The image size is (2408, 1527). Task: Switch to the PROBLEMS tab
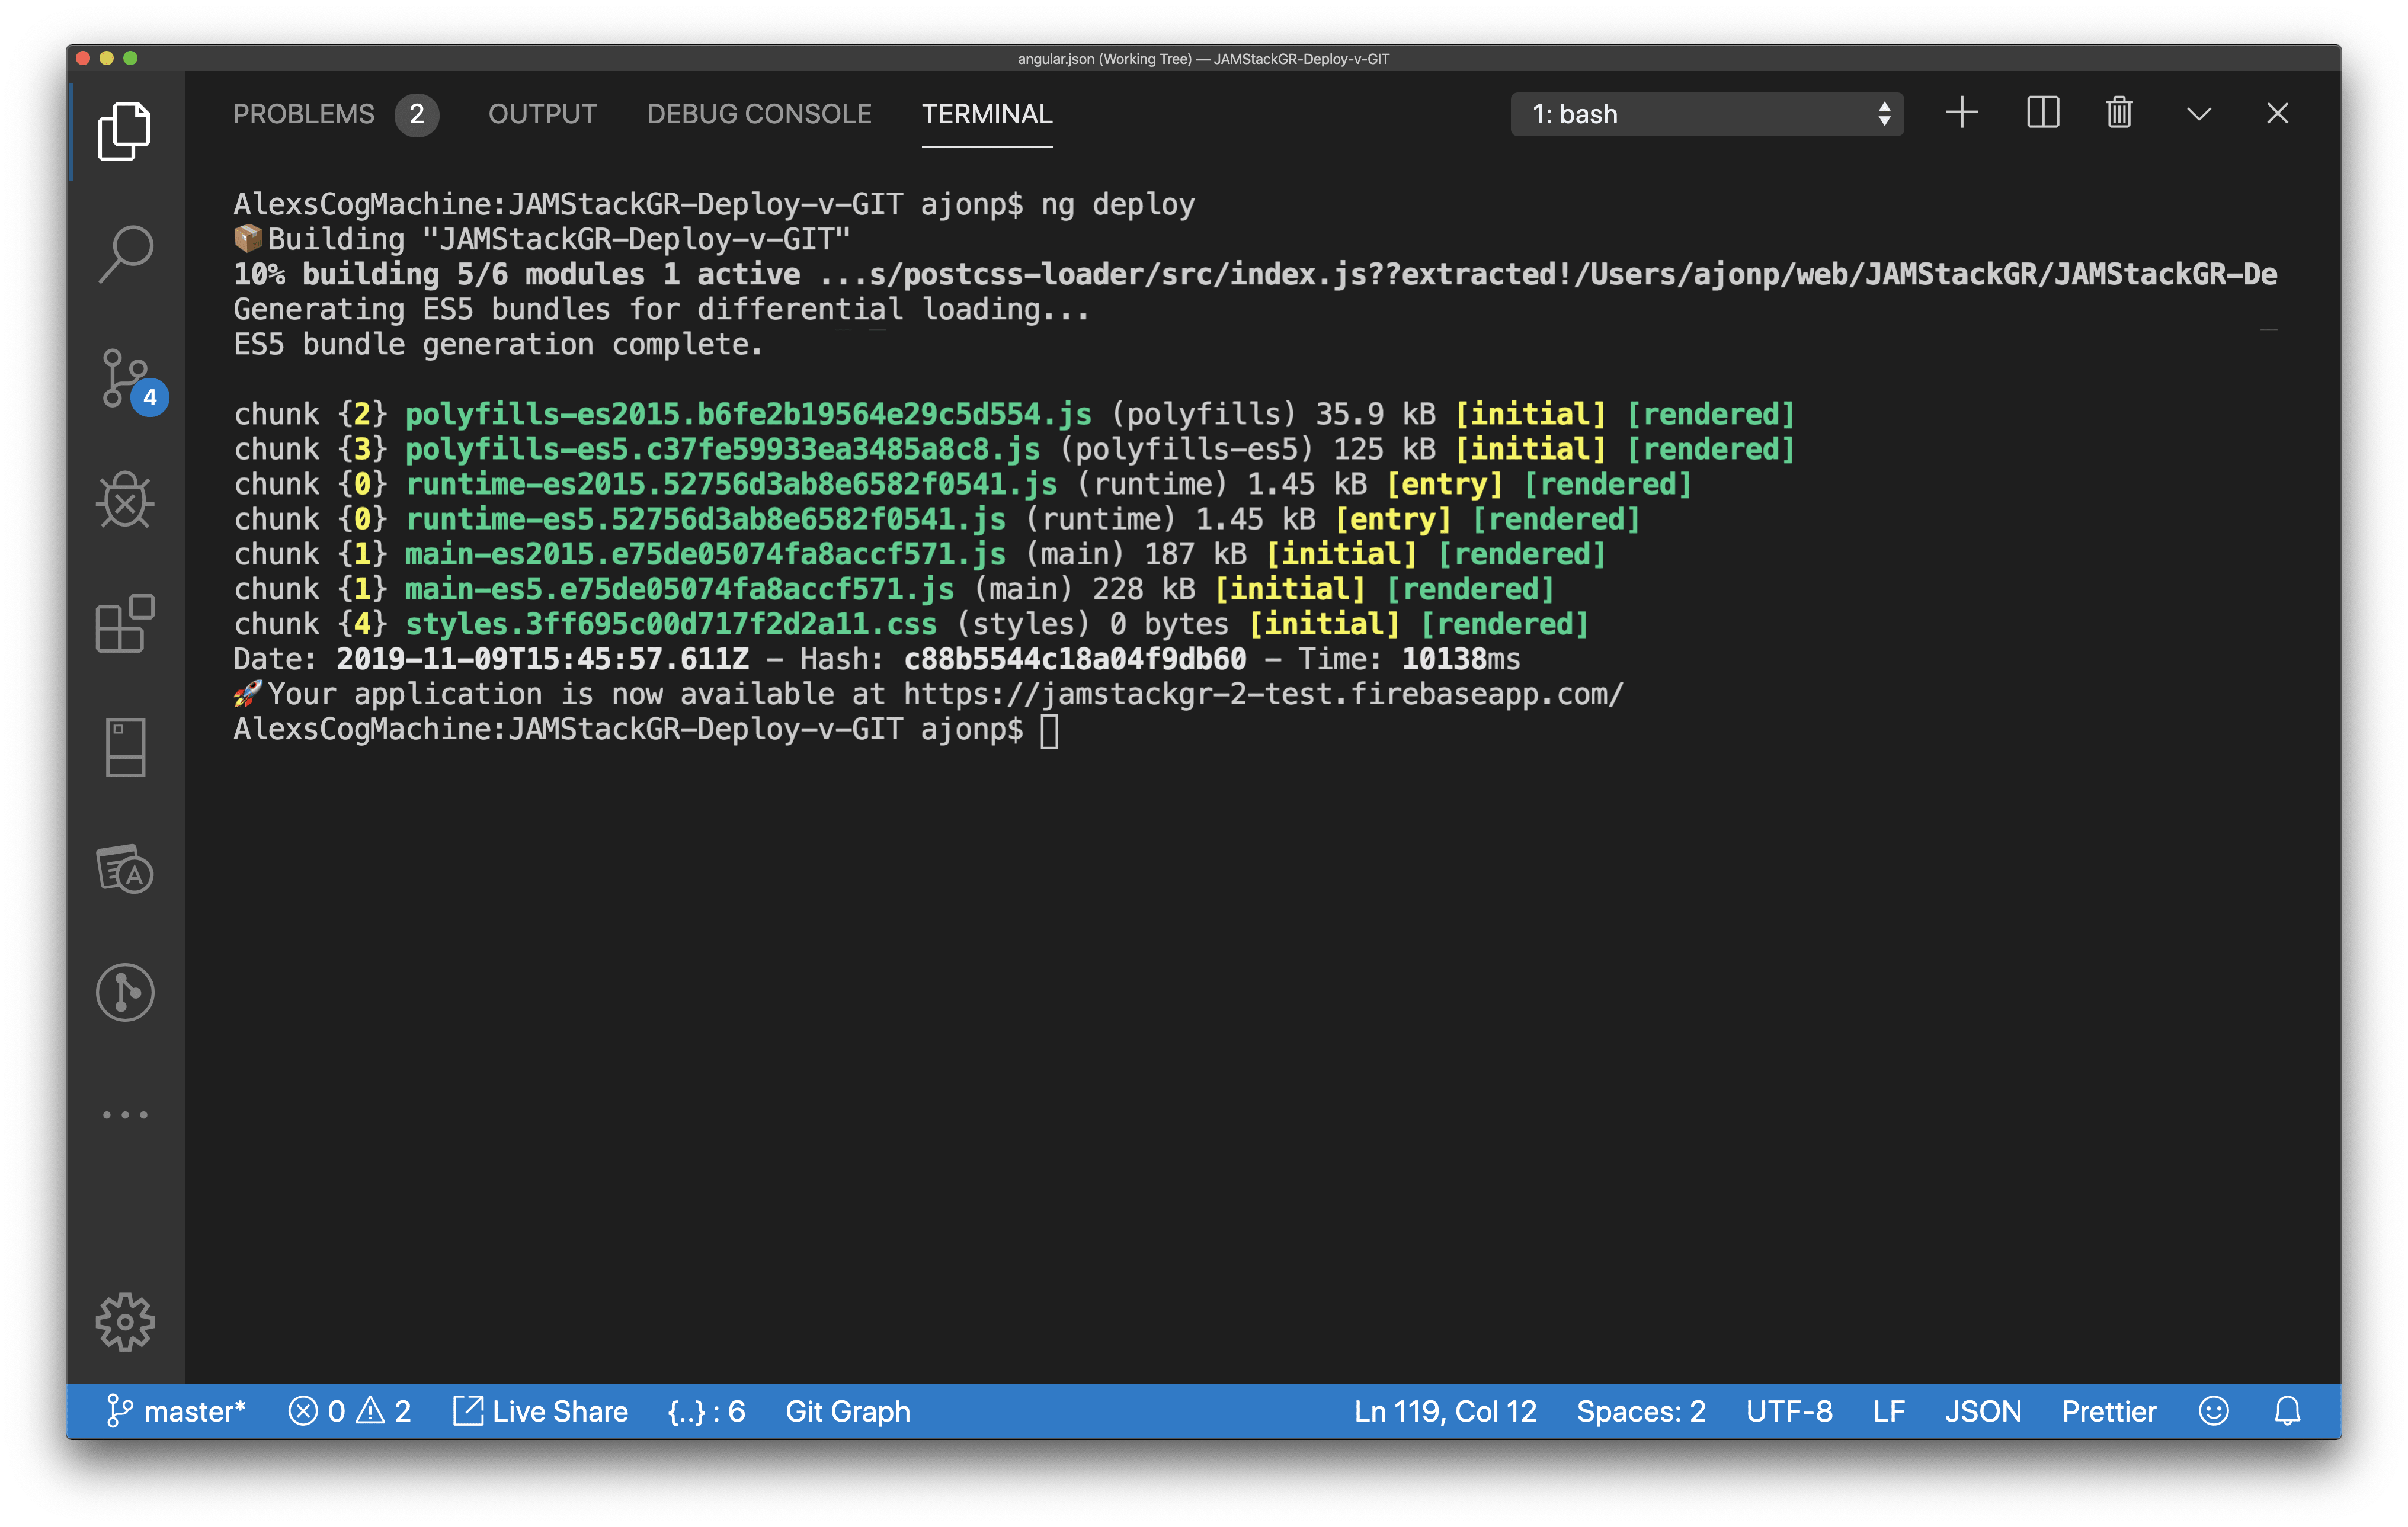click(x=303, y=114)
